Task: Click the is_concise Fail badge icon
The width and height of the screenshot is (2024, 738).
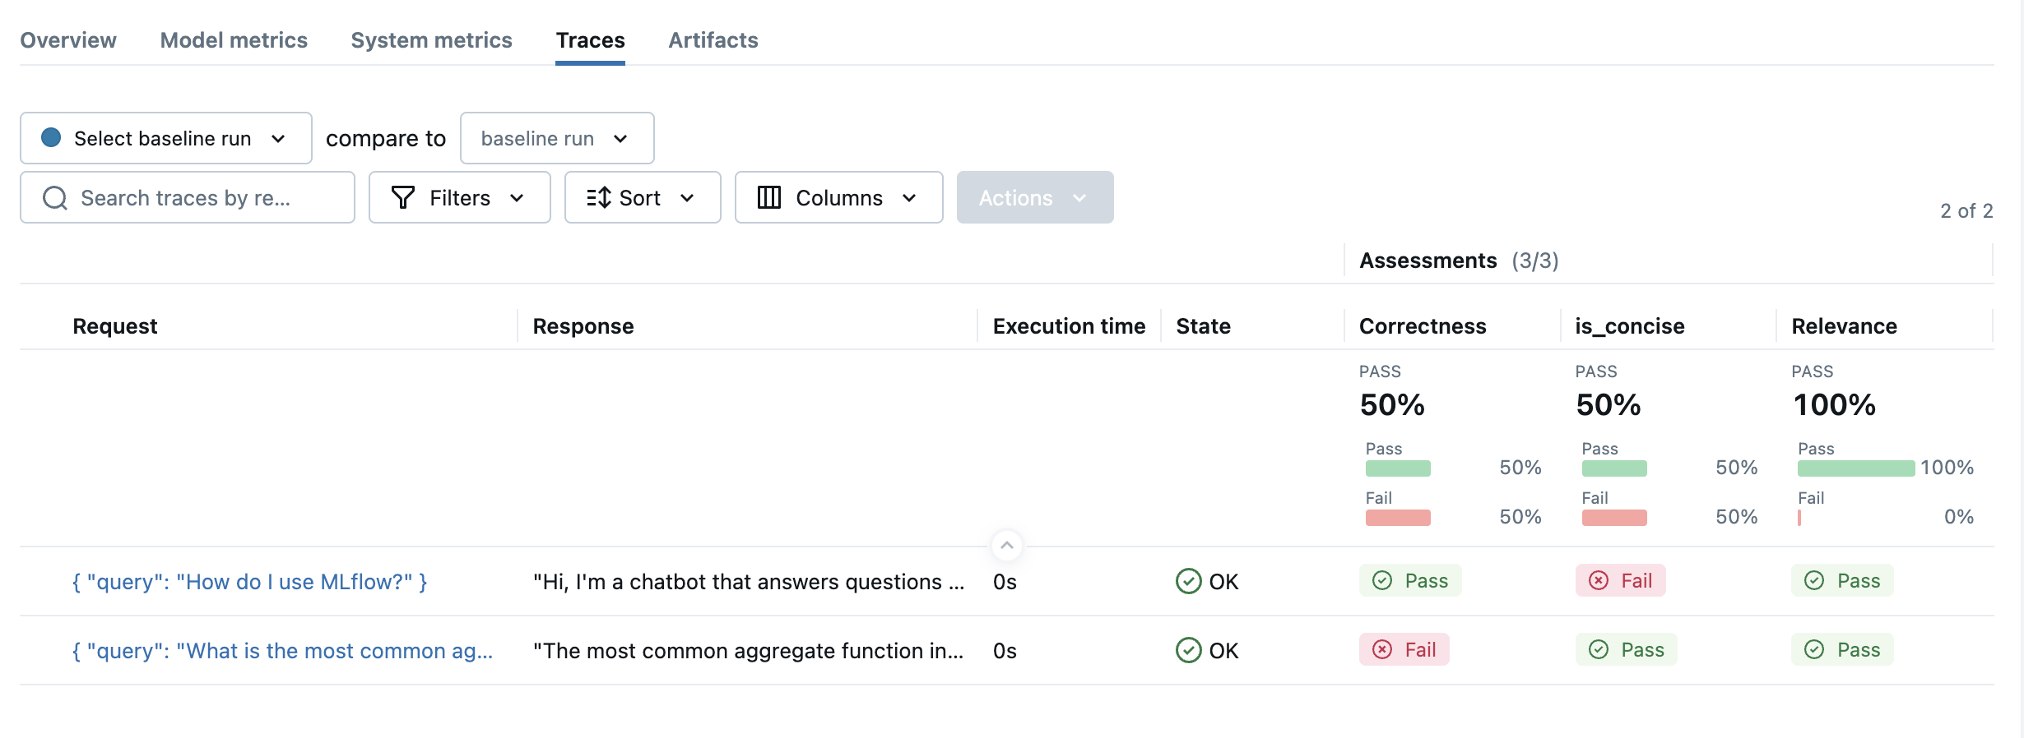Action: (1599, 581)
